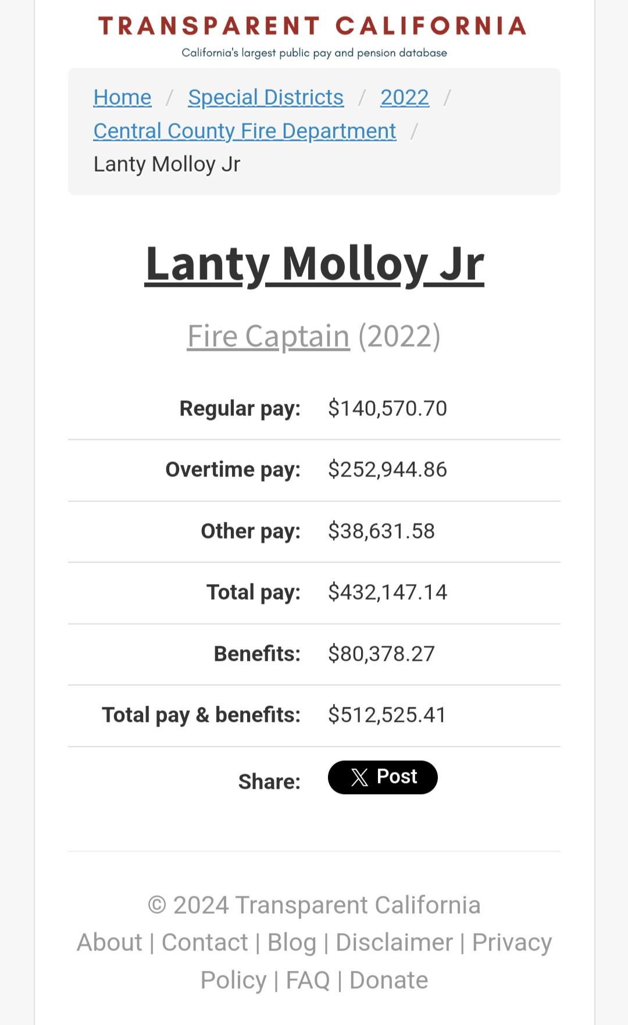Click the Contact footer link
Screen dimensions: 628x1025
tap(205, 942)
